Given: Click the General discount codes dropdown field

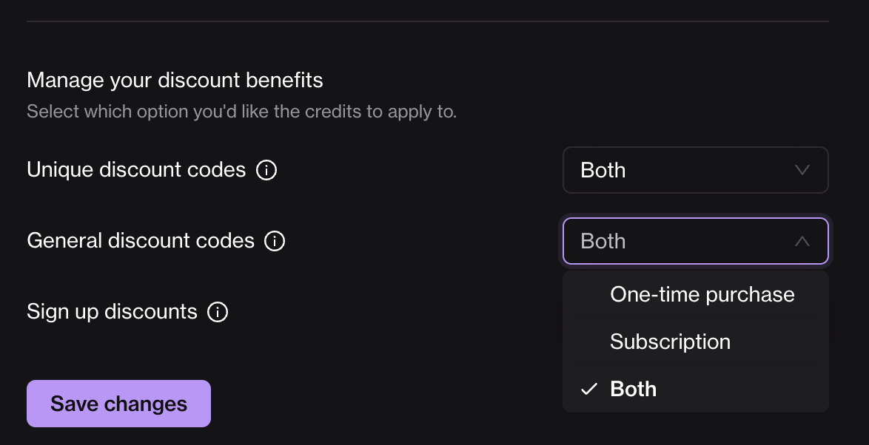Looking at the screenshot, I should (695, 242).
